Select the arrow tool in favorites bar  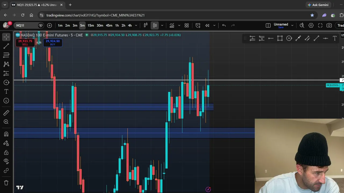pyautogui.click(x=298, y=38)
